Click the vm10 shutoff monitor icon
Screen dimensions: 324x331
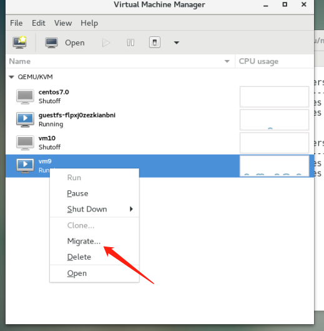(x=25, y=143)
